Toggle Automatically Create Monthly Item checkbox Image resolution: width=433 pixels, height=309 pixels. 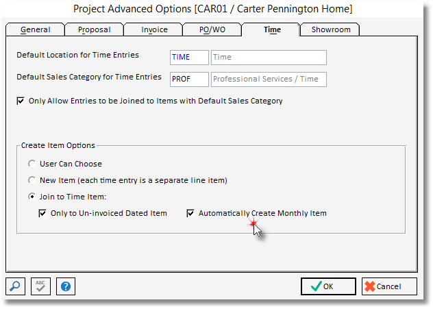[x=191, y=213]
